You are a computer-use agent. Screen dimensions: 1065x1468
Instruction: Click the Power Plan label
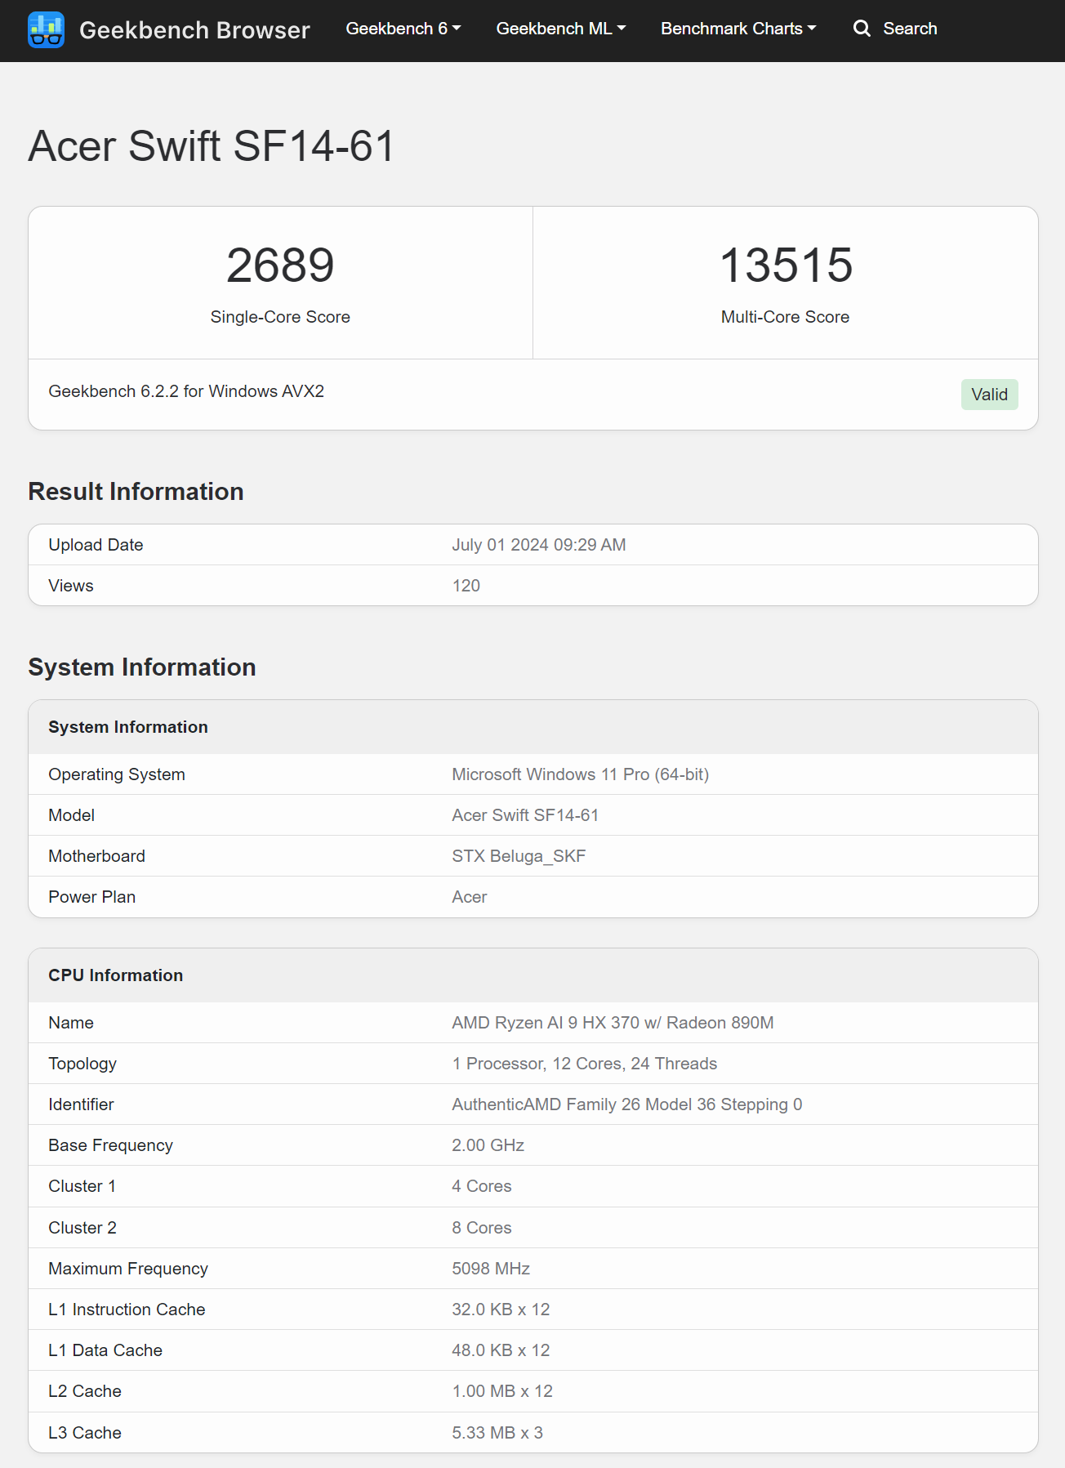tap(92, 897)
